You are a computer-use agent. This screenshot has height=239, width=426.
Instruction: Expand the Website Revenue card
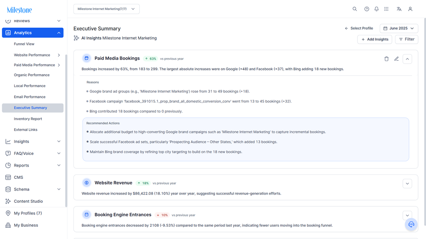click(x=407, y=183)
